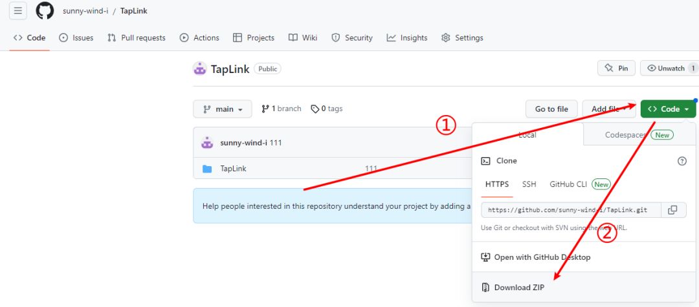Viewport: 699px width, 307px height.
Task: Click the sunny-wind-i commit author avatar
Action: point(207,143)
